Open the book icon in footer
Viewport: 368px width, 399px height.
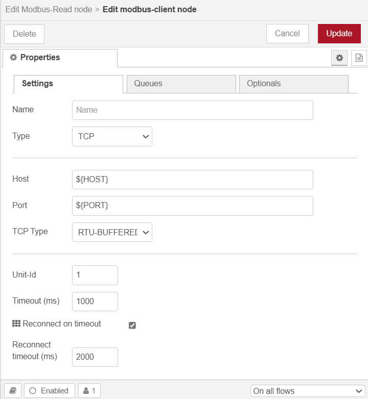pos(13,390)
